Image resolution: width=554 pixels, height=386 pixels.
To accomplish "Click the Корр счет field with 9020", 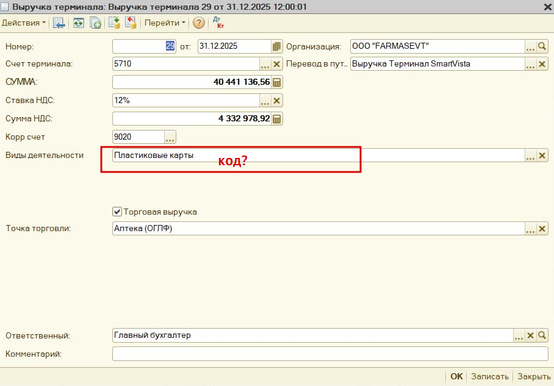I will [x=138, y=137].
